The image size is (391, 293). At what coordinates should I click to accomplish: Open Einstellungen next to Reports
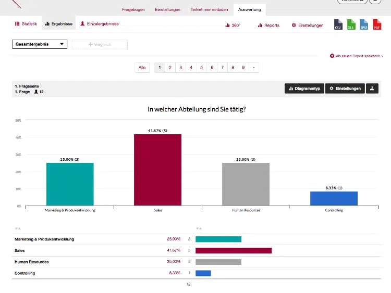click(308, 26)
